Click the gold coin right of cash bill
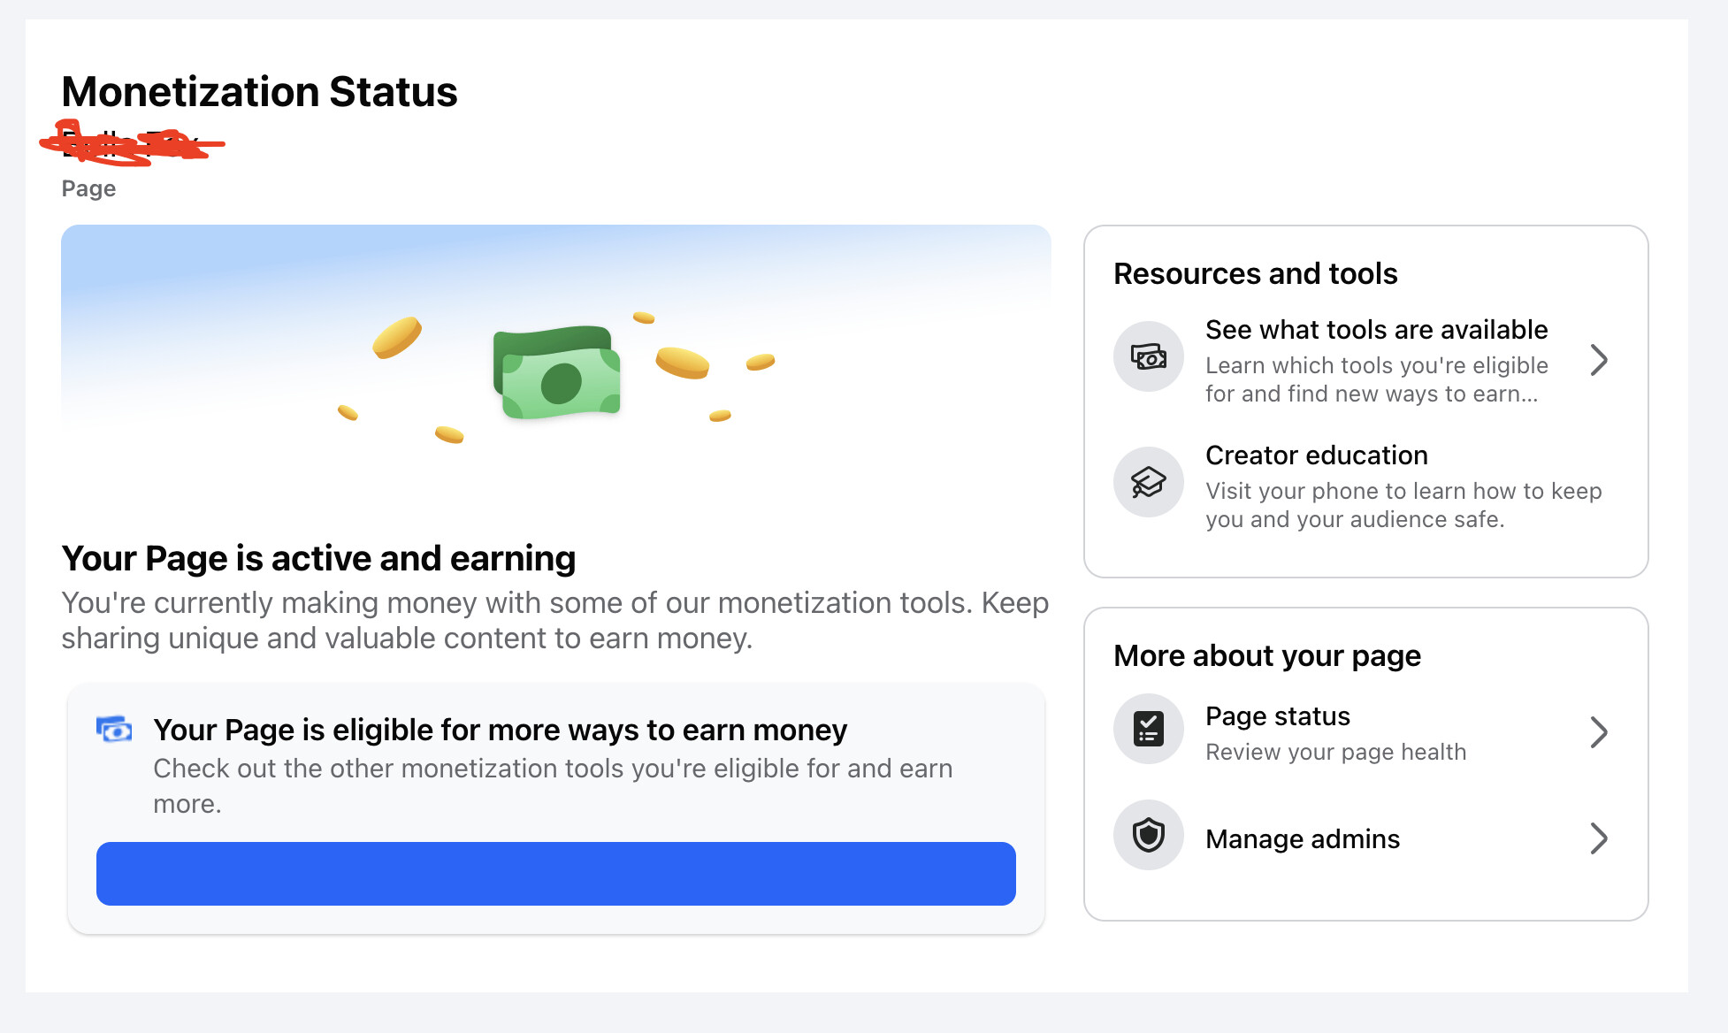The width and height of the screenshot is (1728, 1033). (682, 363)
